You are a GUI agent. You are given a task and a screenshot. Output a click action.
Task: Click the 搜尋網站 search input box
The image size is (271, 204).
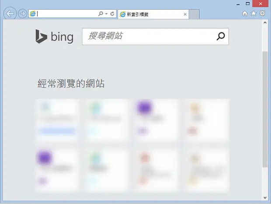[x=149, y=36]
